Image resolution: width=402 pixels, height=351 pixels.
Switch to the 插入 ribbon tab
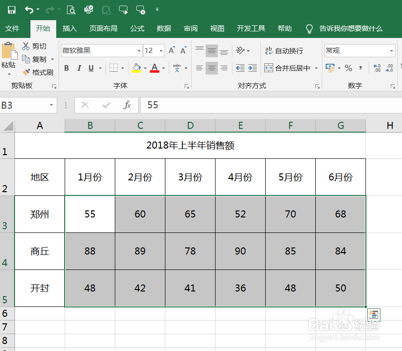click(69, 28)
